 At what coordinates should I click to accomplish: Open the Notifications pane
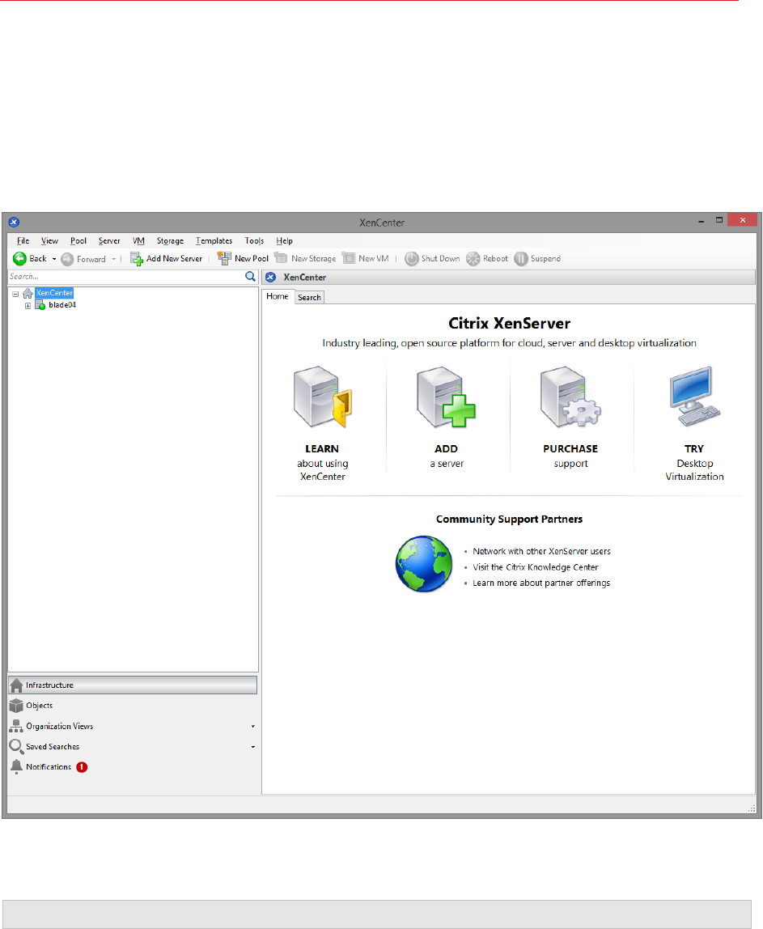tap(133, 767)
